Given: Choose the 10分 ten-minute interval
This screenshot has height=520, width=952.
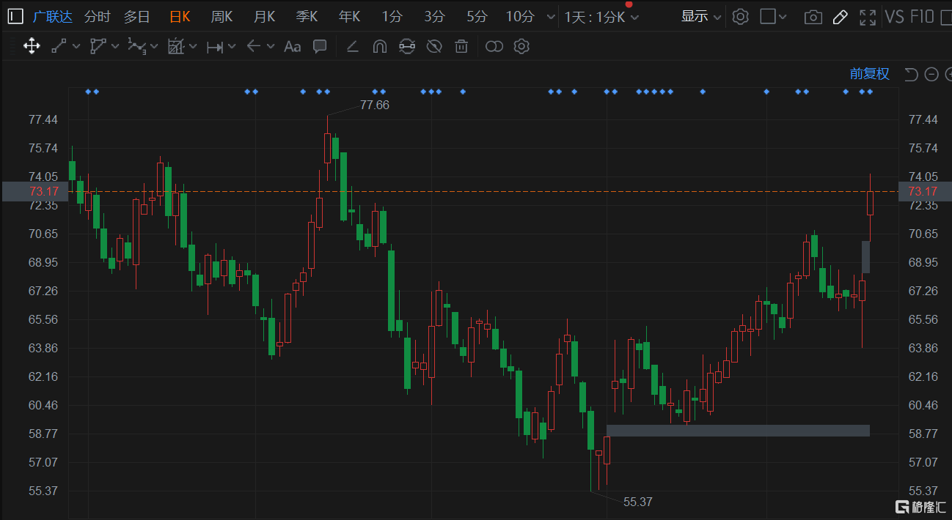Looking at the screenshot, I should (520, 16).
